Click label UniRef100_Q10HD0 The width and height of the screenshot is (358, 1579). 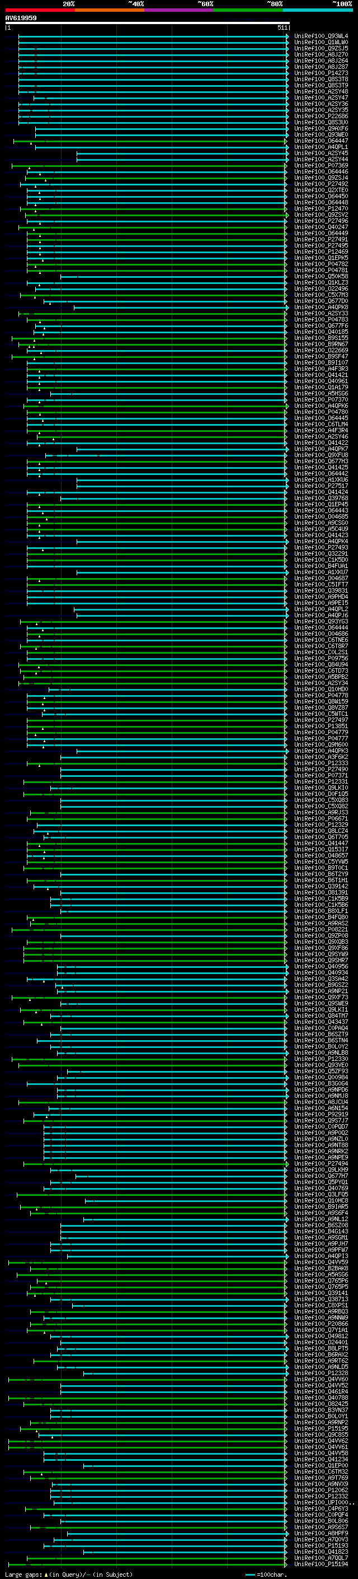tap(321, 689)
